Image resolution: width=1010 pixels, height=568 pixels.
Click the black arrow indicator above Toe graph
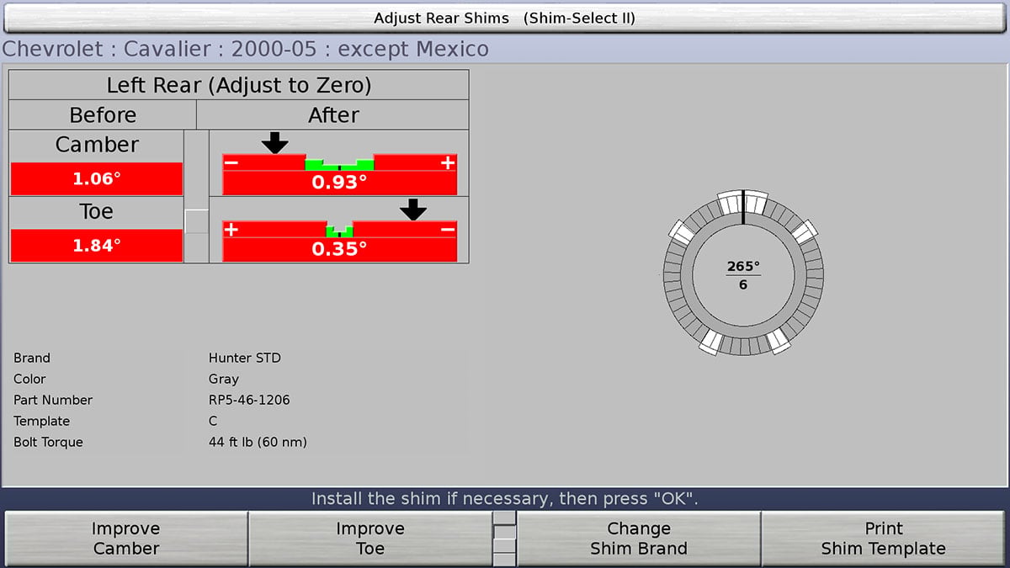412,210
